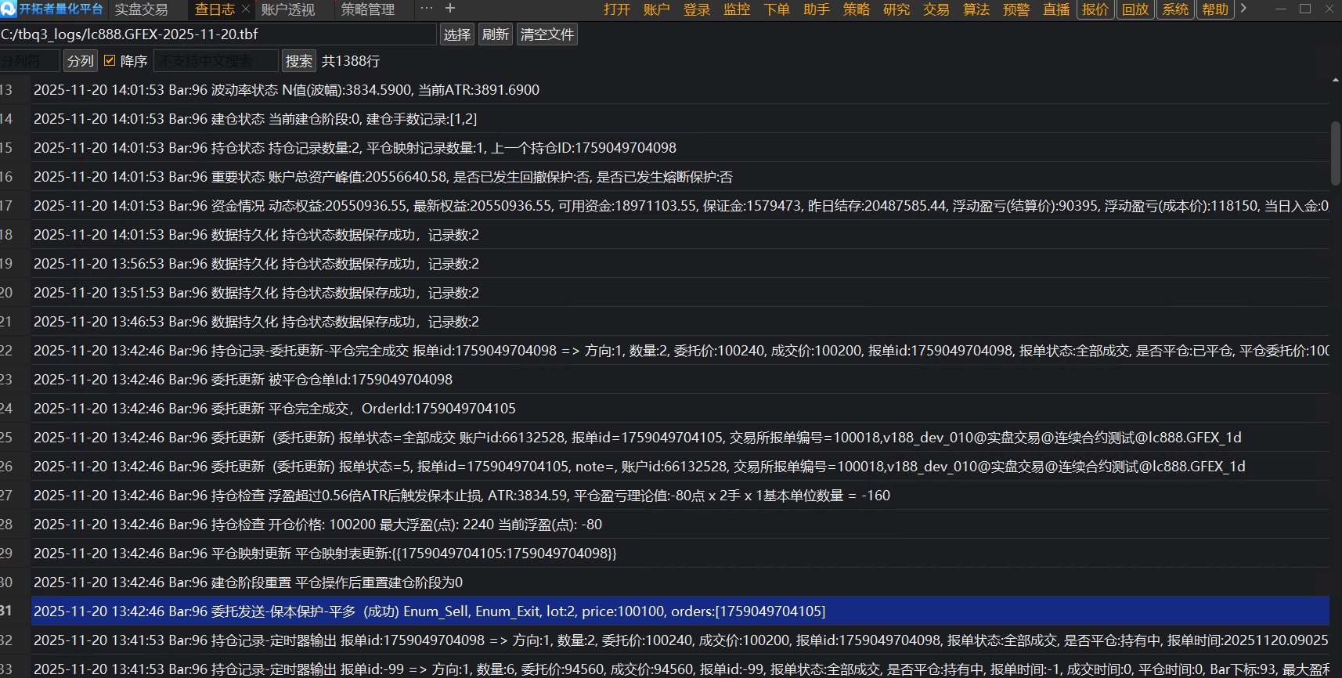Close the 查日志 tab
Viewport: 1342px width, 678px height.
point(245,9)
